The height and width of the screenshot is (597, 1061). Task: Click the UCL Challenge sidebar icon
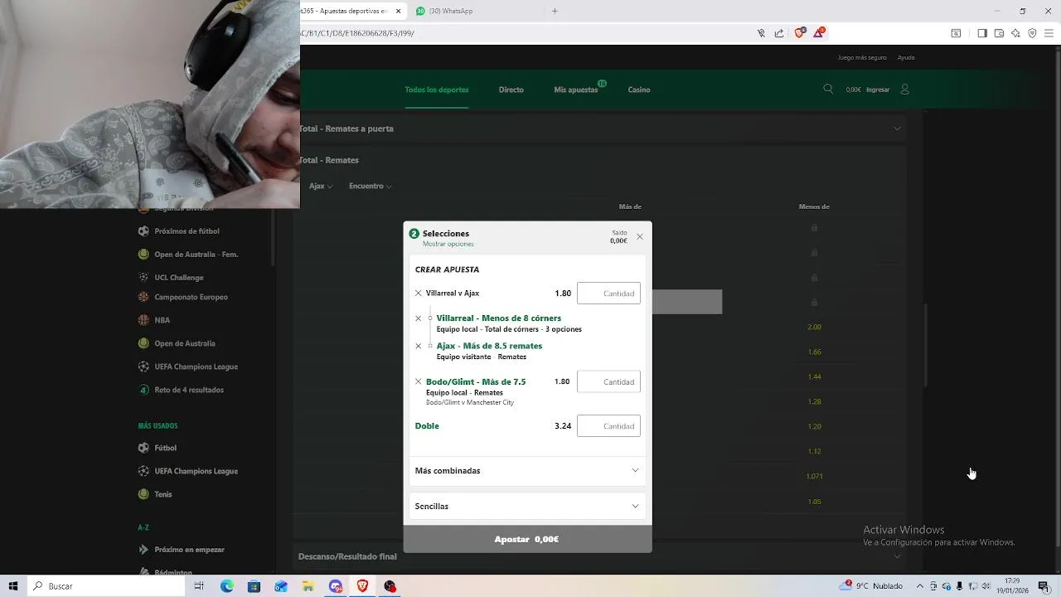tap(143, 278)
